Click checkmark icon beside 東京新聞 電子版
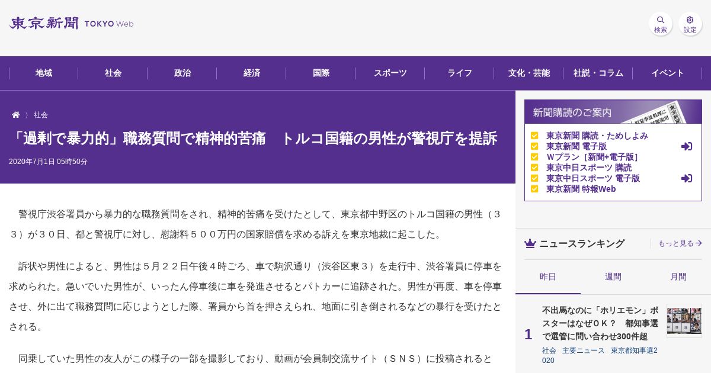 click(534, 146)
